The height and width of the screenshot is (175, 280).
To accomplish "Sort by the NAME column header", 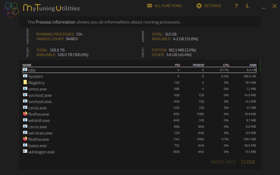I will [27, 65].
